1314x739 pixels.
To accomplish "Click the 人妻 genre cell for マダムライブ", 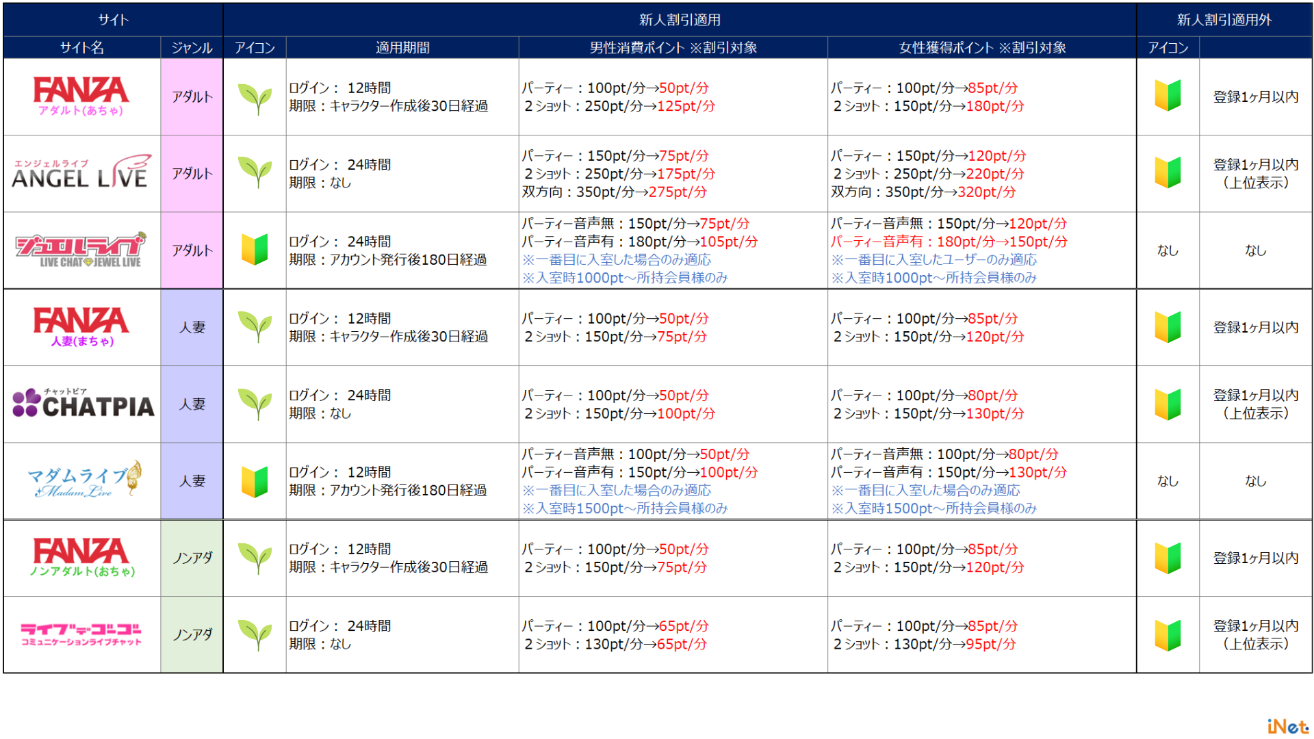I will click(192, 481).
